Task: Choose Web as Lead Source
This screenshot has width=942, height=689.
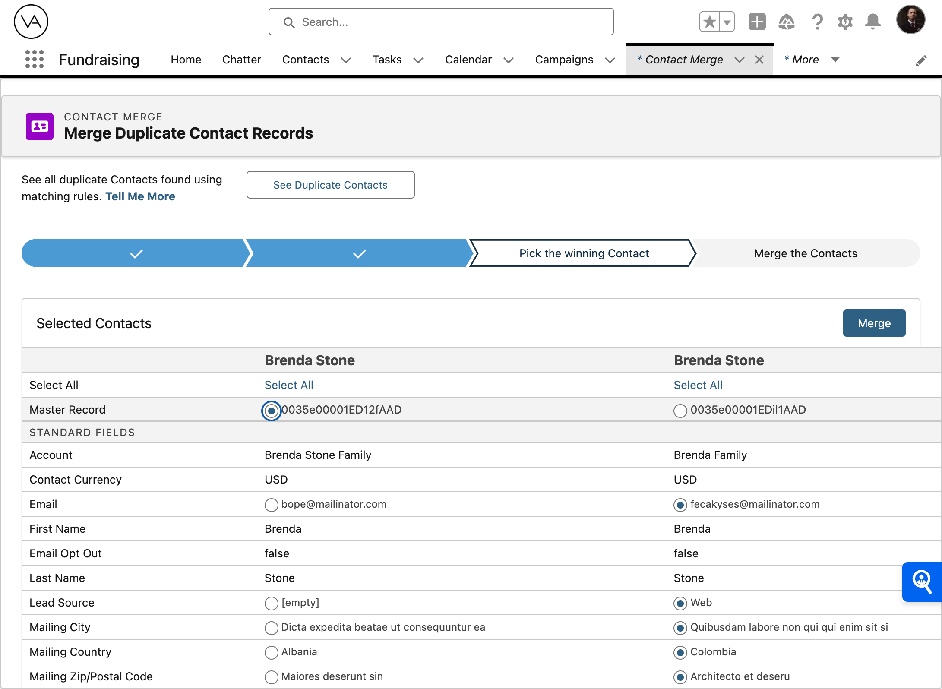Action: tap(680, 604)
